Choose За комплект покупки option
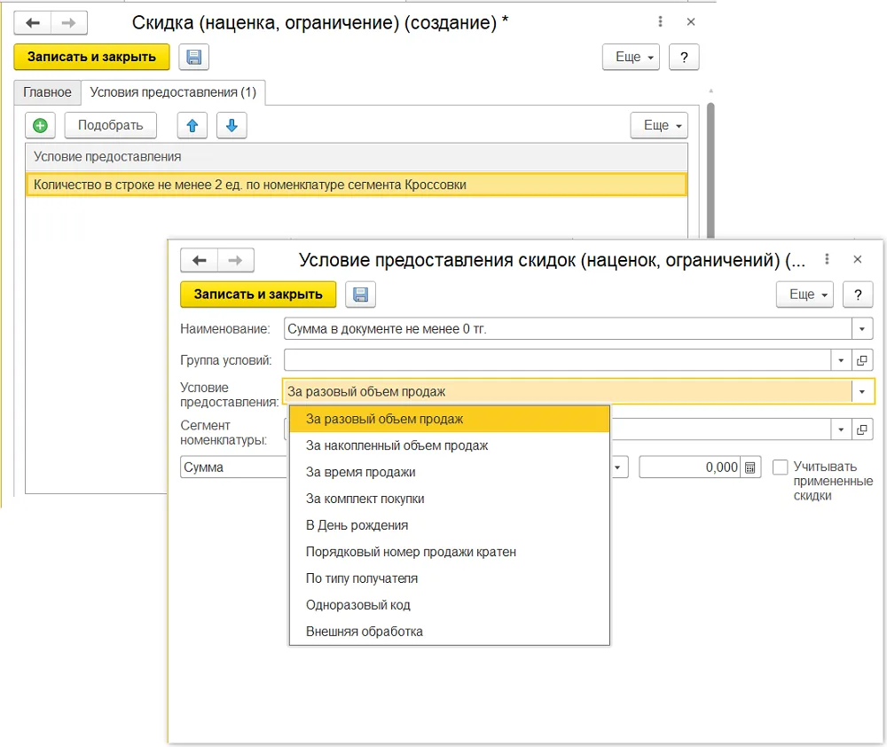The image size is (887, 747). [x=450, y=499]
